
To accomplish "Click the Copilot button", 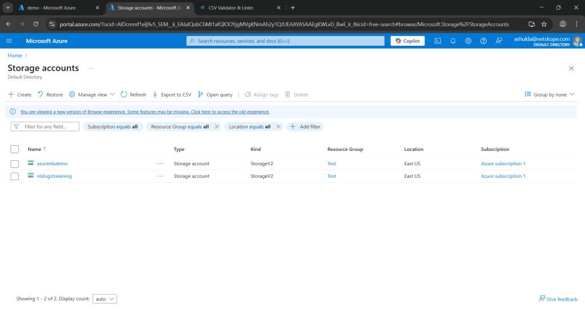I will (x=407, y=41).
